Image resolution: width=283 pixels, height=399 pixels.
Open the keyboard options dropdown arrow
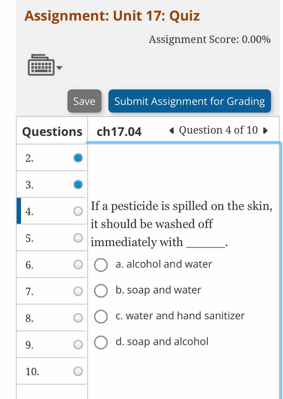(60, 68)
